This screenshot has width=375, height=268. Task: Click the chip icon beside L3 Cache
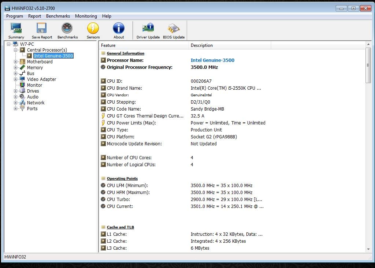coord(103,248)
